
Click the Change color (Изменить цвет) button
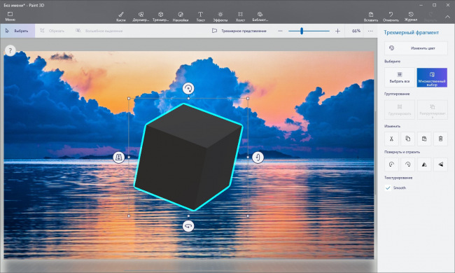(416, 48)
